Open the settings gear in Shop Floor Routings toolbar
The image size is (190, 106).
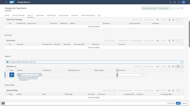[173, 20]
